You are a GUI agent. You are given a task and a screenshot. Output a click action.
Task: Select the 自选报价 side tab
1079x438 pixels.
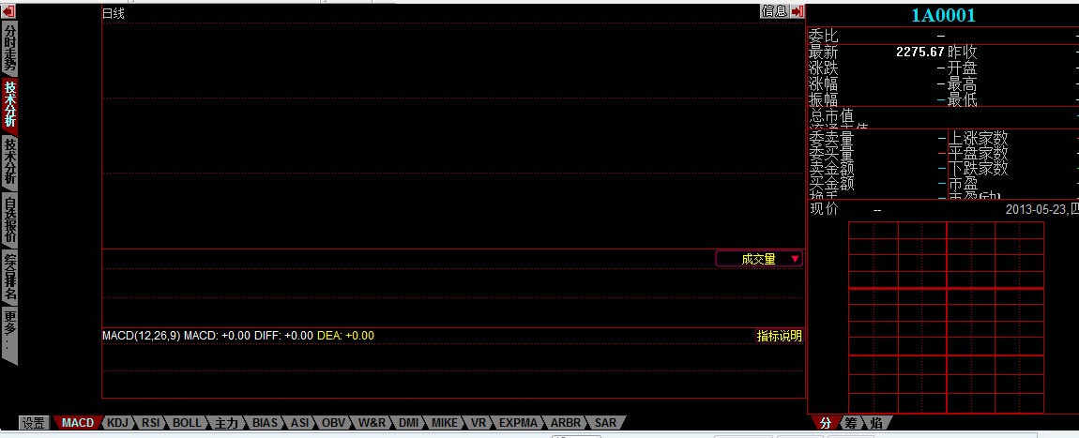(x=9, y=219)
